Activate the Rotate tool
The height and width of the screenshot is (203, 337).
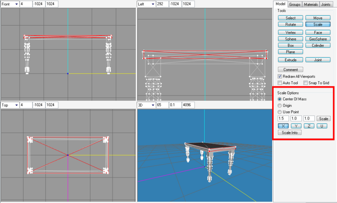(x=290, y=25)
